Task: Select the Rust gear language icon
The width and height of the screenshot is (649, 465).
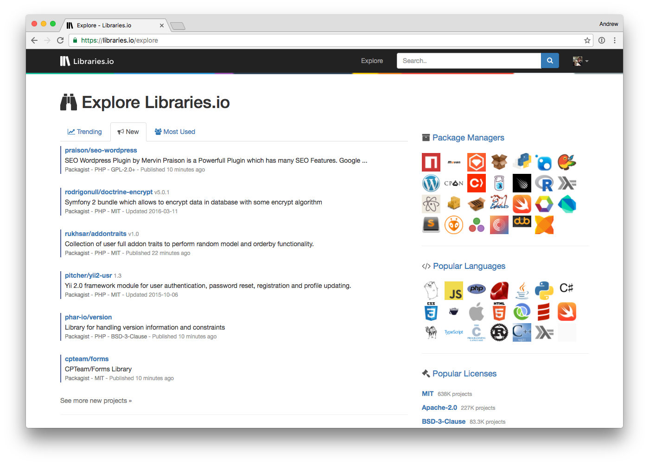Action: coord(499,332)
